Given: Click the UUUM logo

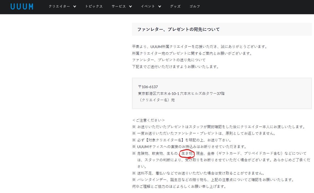Looking at the screenshot, I should (x=22, y=7).
